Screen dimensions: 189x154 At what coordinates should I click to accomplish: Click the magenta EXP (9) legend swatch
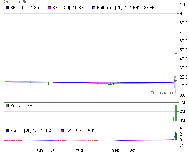click(62, 131)
